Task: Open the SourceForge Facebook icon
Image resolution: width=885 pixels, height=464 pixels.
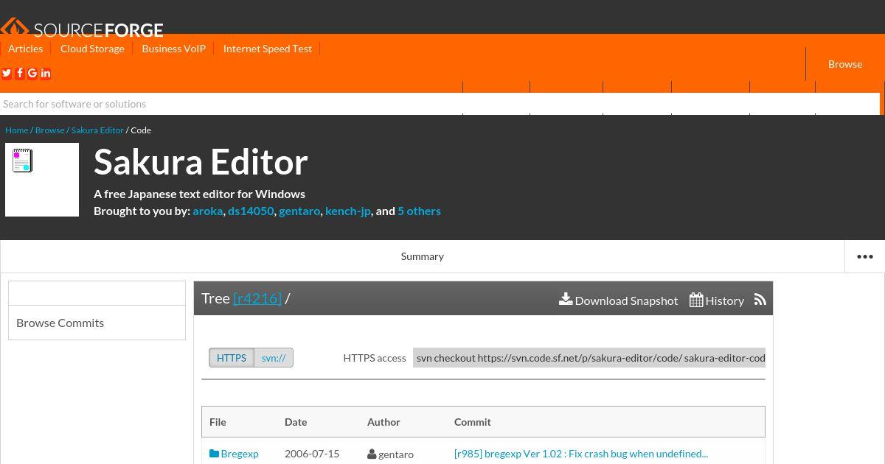Action: (20, 73)
